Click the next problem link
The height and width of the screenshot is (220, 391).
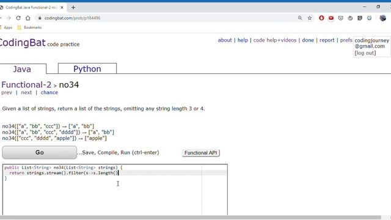coord(26,92)
